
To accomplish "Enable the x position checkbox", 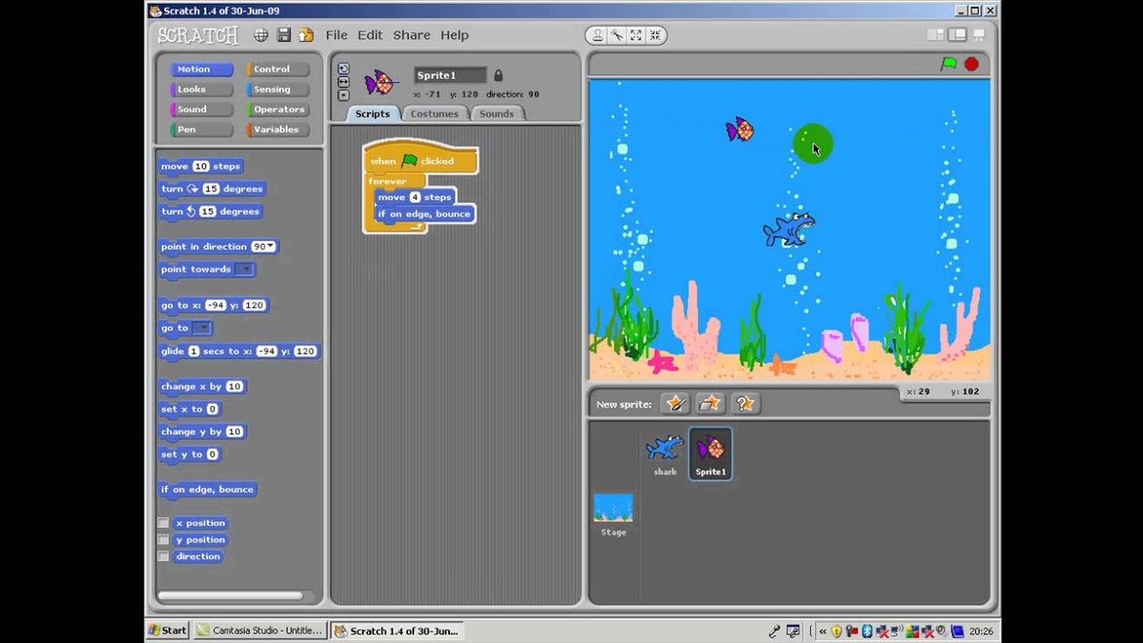I will tap(163, 523).
